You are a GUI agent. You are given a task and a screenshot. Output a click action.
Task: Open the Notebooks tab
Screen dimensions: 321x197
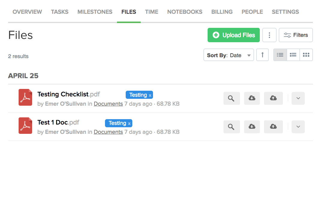click(184, 12)
